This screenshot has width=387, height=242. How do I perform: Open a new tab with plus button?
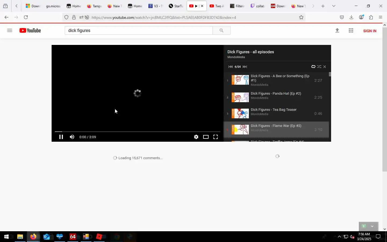323,6
